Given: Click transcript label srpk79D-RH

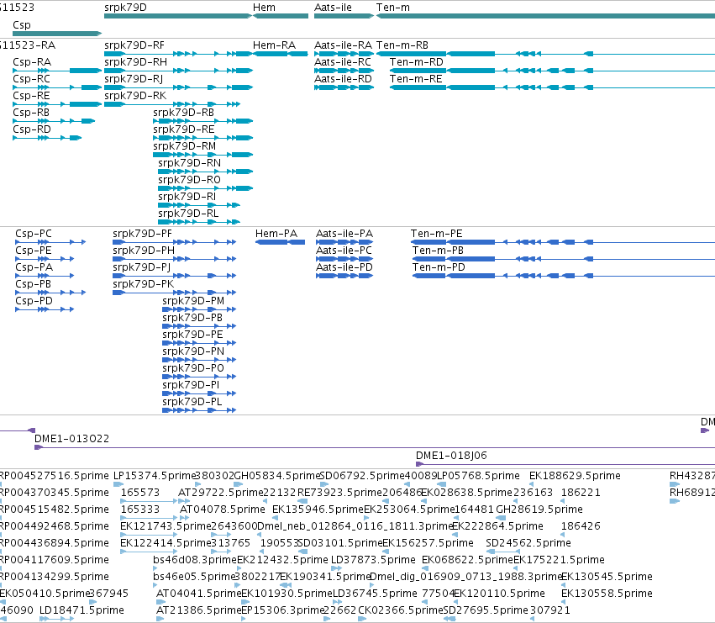Looking at the screenshot, I should [x=136, y=62].
